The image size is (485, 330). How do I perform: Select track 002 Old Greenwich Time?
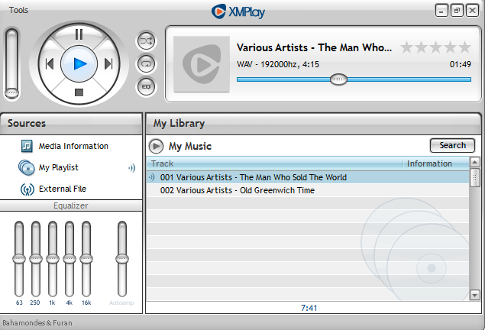[x=308, y=190]
